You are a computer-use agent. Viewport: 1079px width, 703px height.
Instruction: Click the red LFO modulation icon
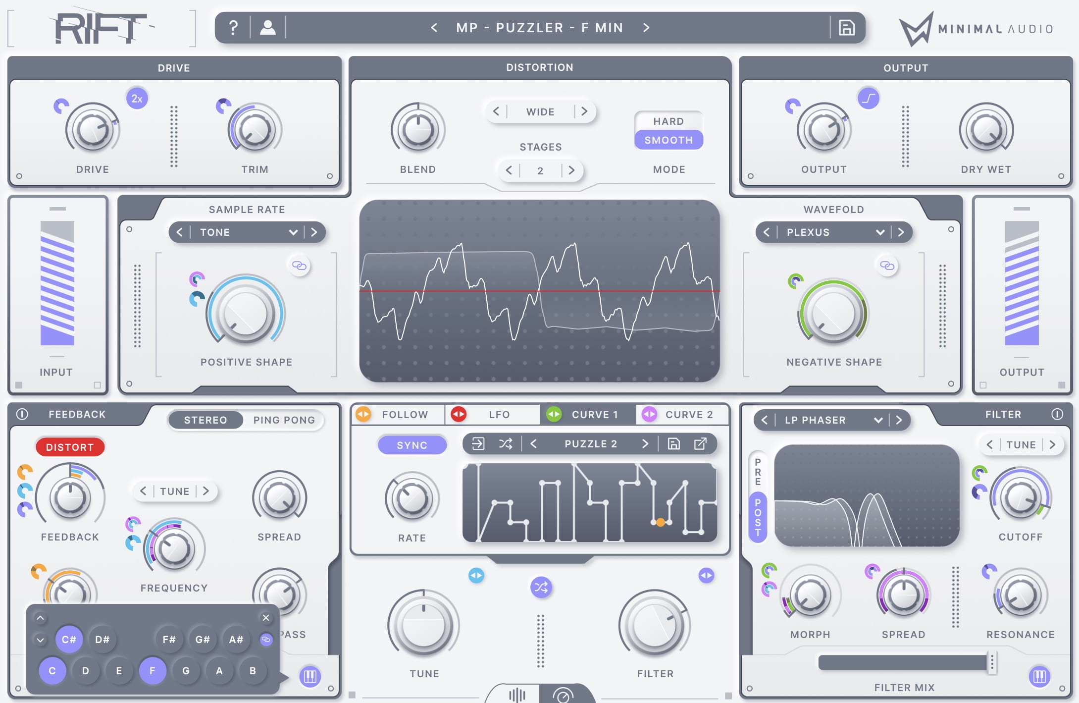459,414
